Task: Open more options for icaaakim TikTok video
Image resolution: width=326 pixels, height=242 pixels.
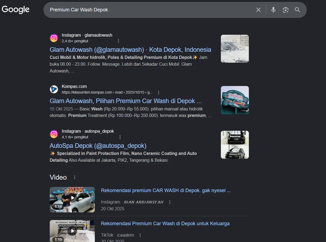Action: tap(140, 235)
